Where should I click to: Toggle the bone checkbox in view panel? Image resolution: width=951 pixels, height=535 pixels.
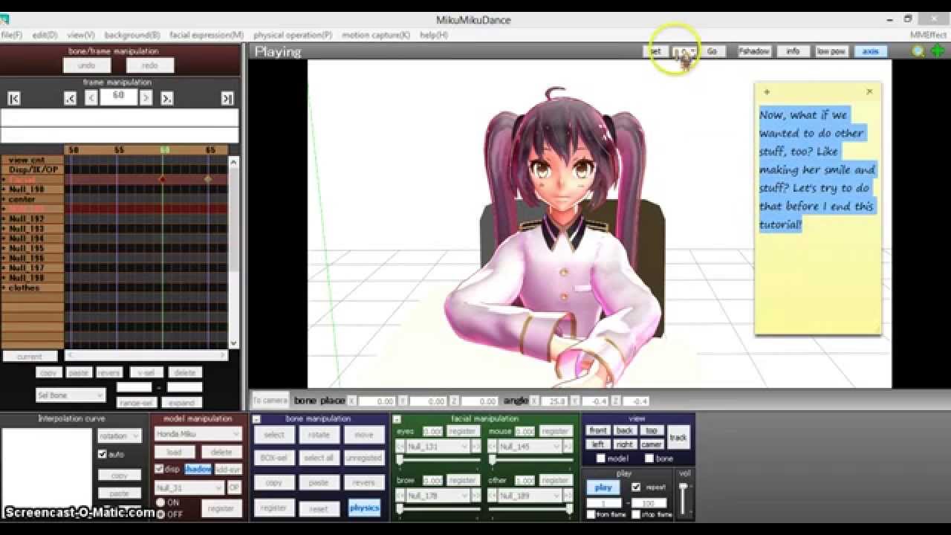coord(649,458)
